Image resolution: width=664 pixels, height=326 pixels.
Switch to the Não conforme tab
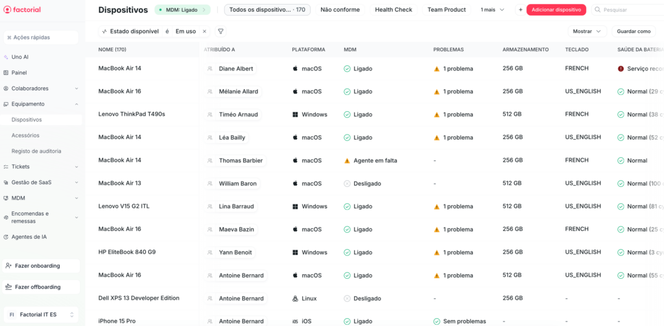pos(340,10)
